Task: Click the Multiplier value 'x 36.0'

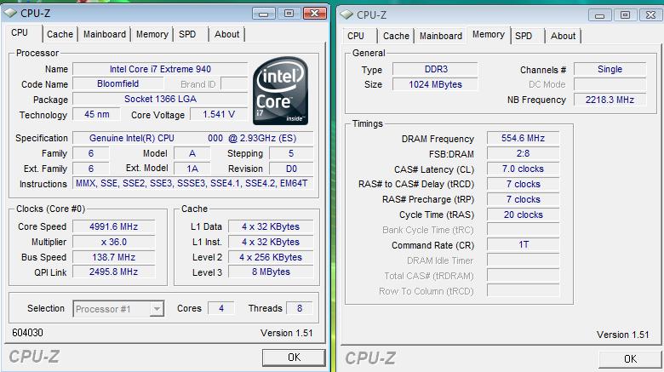Action: tap(113, 242)
